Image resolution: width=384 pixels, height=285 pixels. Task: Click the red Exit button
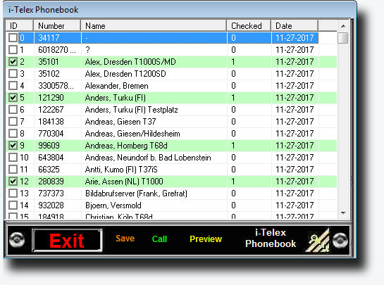pyautogui.click(x=67, y=241)
